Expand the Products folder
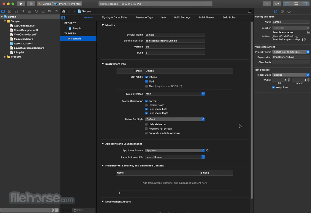 pos(5,57)
